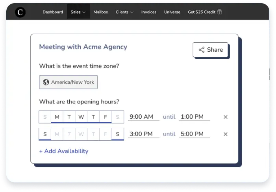Edit the 1:00 PM end time
This screenshot has width=276, height=192.
[x=194, y=117]
